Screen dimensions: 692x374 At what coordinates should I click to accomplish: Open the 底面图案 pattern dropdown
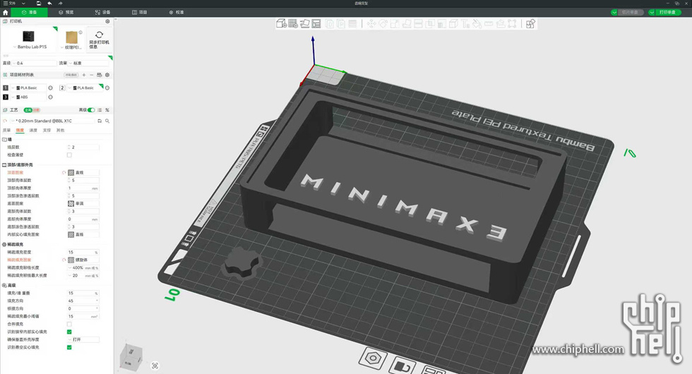point(83,203)
